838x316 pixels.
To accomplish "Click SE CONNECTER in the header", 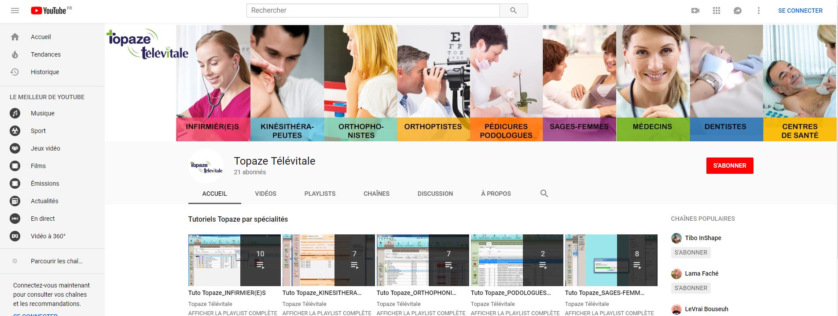I will [x=800, y=11].
